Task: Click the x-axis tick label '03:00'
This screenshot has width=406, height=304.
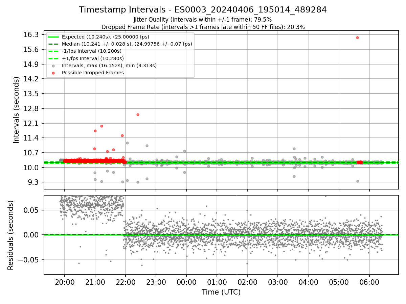Action: (x=277, y=282)
